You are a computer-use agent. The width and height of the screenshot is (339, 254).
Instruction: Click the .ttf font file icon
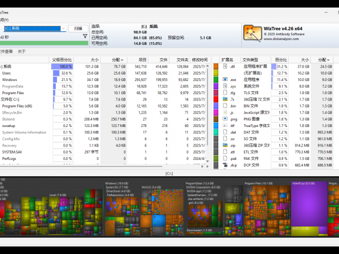click(225, 125)
